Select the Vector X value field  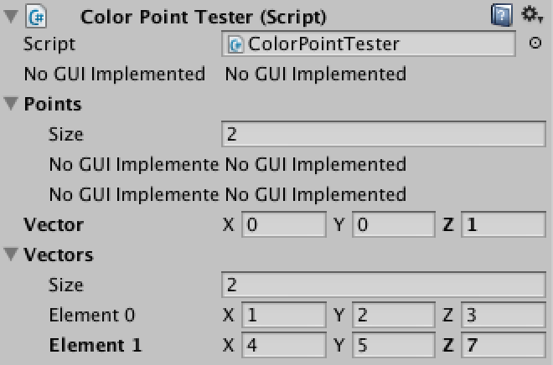(284, 224)
